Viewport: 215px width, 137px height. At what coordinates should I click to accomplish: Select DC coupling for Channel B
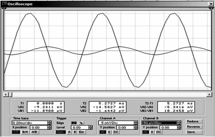[159, 132]
